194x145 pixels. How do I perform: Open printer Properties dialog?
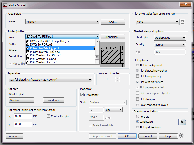coord(113,37)
